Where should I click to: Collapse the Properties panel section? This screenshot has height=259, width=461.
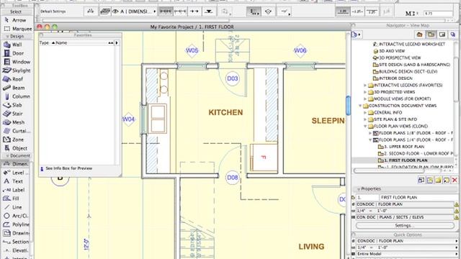pyautogui.click(x=359, y=189)
